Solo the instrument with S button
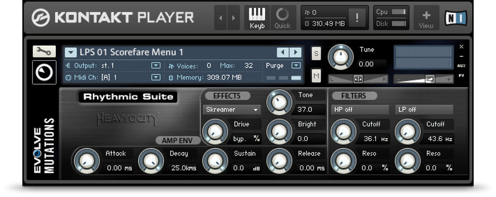 point(316,54)
